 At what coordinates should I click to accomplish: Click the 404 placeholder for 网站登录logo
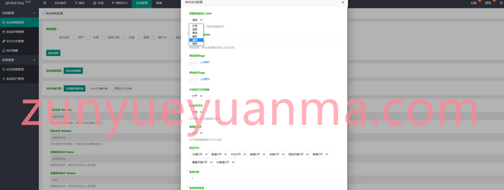point(193,62)
